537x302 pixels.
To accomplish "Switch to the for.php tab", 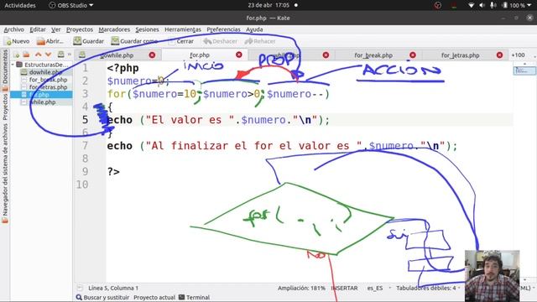I will (x=200, y=55).
